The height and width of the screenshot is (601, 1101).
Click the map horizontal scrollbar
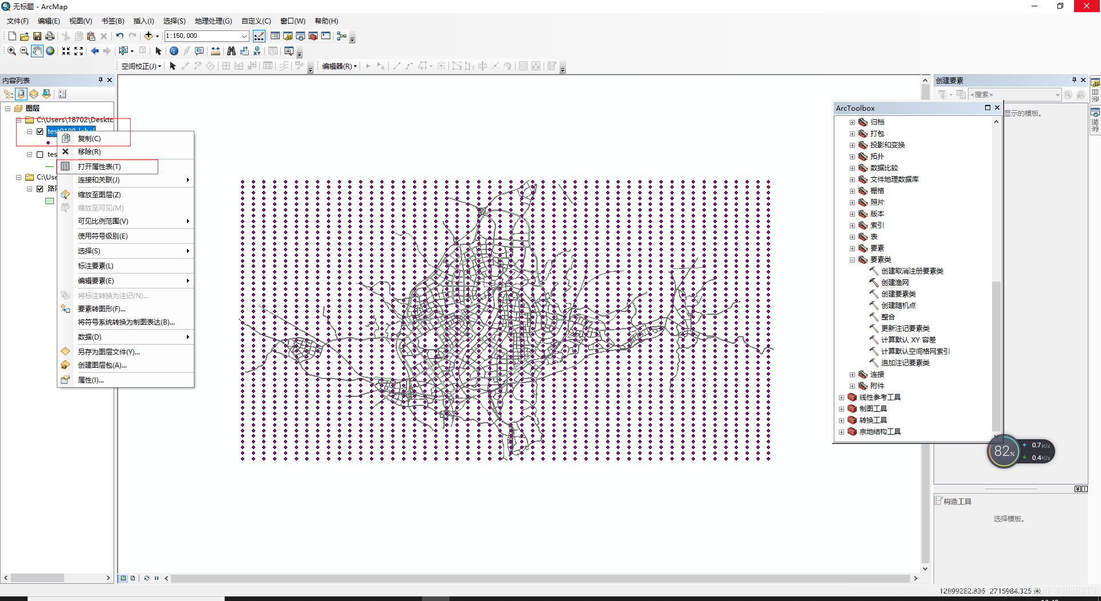(539, 578)
